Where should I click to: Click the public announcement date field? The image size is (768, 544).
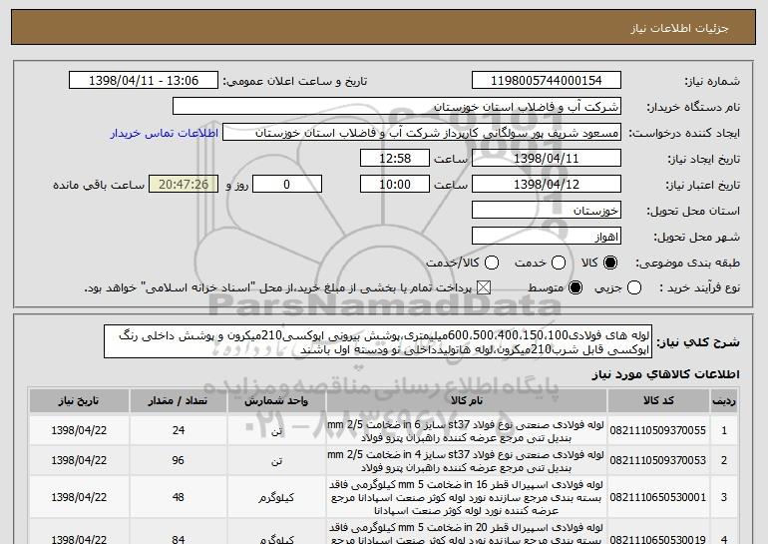(x=144, y=81)
